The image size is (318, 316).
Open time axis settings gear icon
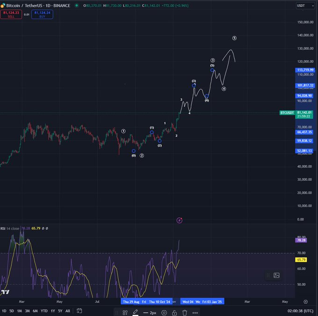tap(305, 302)
